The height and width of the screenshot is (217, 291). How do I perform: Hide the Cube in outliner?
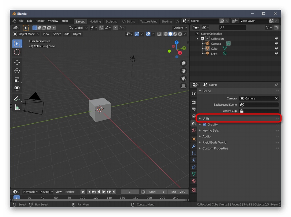[x=276, y=48]
